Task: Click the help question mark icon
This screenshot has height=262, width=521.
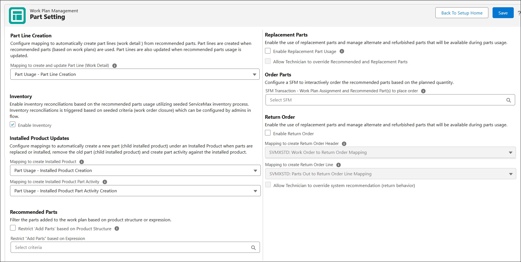Action: click(519, 13)
